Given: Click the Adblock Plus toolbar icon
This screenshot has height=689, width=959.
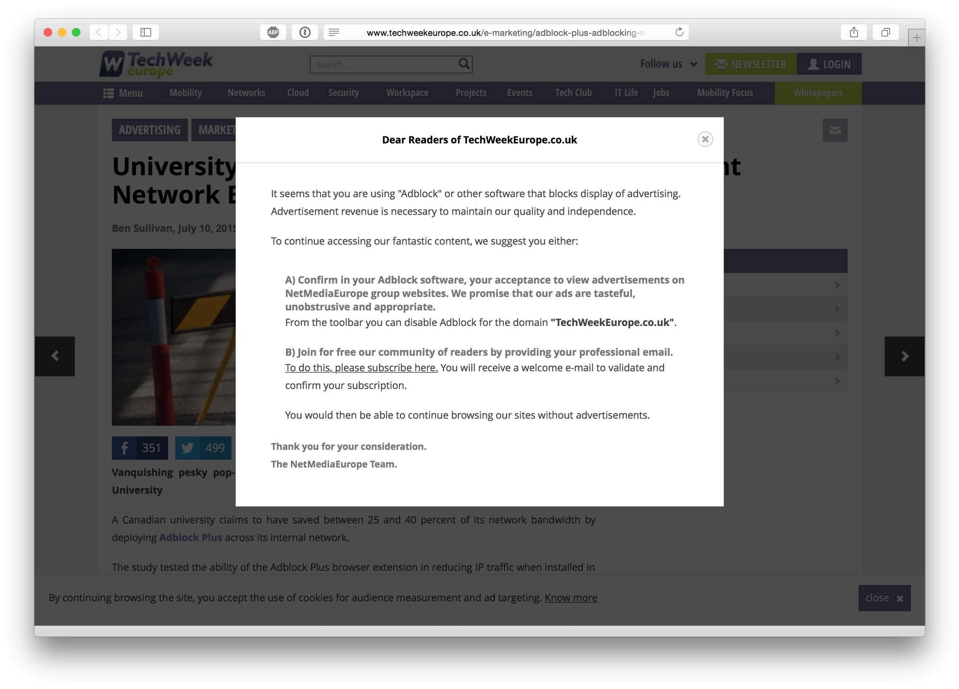Looking at the screenshot, I should (x=273, y=32).
